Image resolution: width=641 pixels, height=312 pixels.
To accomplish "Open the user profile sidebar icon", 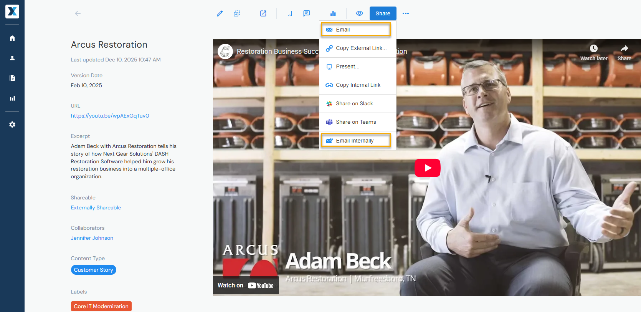I will [x=12, y=58].
